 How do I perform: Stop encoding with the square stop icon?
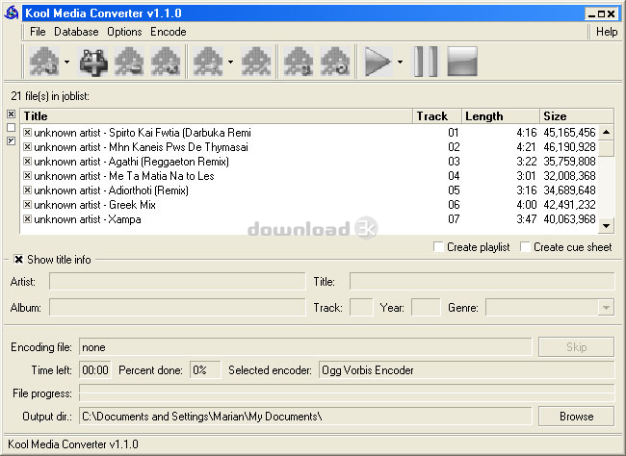[462, 62]
